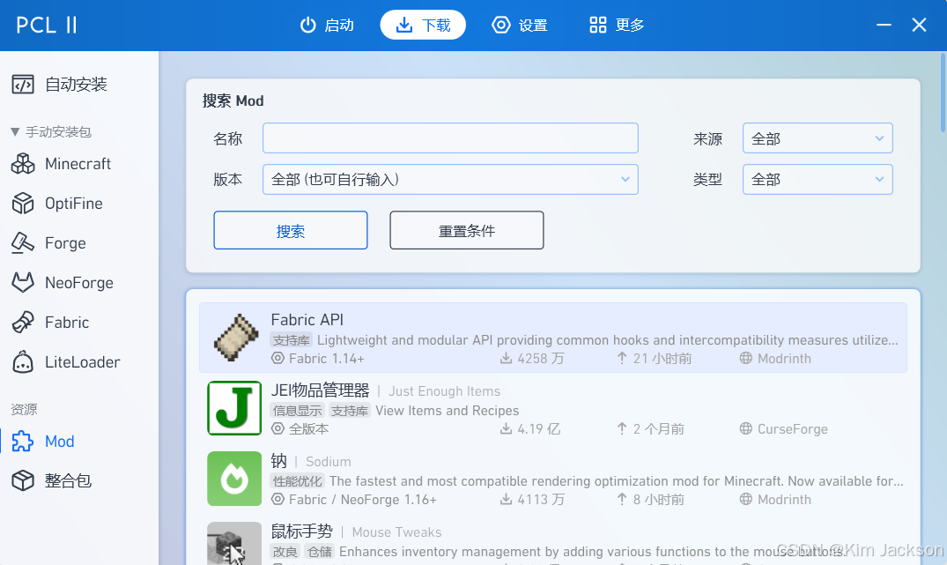The width and height of the screenshot is (947, 565).
Task: Click the vertical scrollbar on the right
Action: coord(943,93)
